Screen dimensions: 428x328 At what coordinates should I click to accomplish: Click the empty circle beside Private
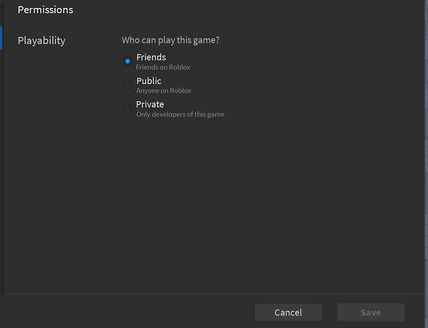127,108
